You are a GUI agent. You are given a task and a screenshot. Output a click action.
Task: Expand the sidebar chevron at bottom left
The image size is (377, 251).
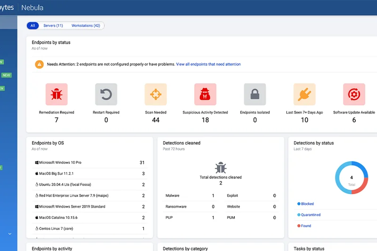(10, 234)
